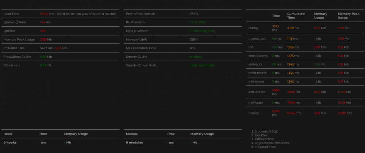This screenshot has height=153, width=365.
Task: Click the 58 ms __construct time
Action: point(277,39)
